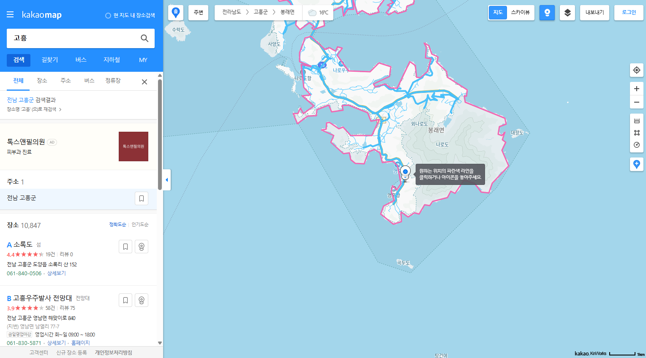This screenshot has height=358, width=646.
Task: Close the search results with X
Action: 144,82
